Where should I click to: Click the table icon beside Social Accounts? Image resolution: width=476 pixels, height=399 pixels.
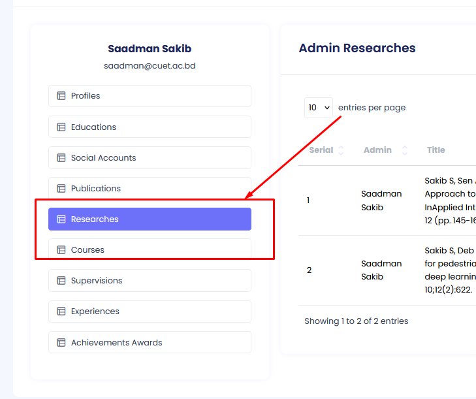[x=61, y=158]
